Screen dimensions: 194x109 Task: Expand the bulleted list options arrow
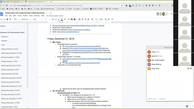tap(103, 19)
